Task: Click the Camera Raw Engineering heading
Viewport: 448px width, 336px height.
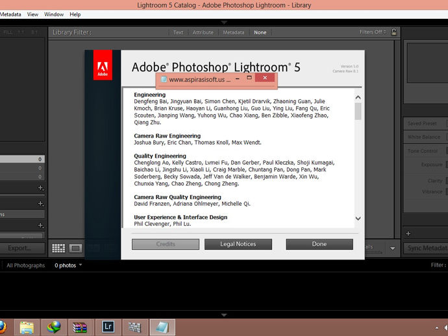Action: click(167, 136)
